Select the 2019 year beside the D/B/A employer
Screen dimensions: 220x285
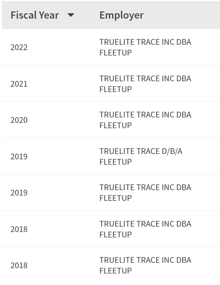click(19, 156)
